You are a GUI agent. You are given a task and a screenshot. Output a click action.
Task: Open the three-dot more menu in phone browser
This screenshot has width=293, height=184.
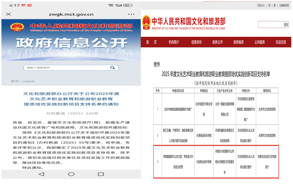pyautogui.click(x=131, y=14)
